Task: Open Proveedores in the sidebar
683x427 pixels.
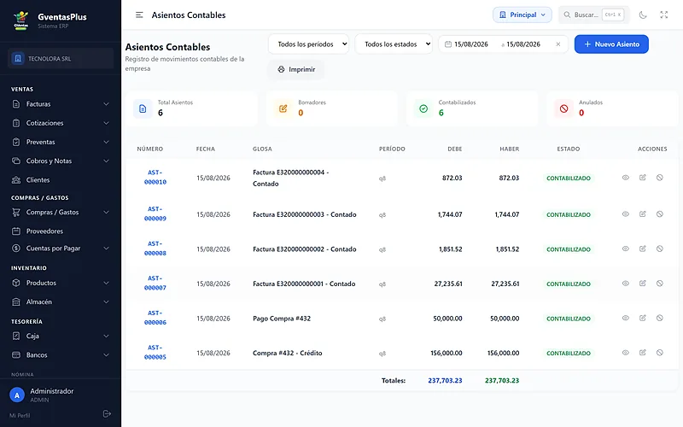Action: [x=61, y=231]
